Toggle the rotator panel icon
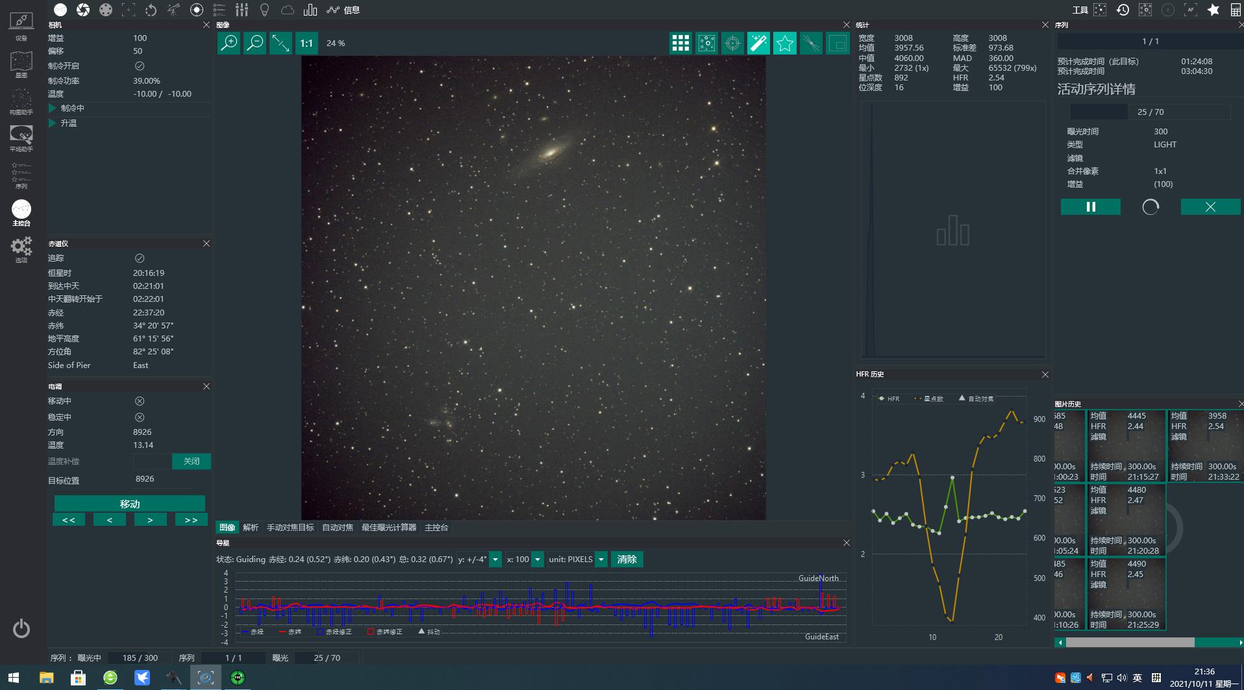The width and height of the screenshot is (1244, 690). pos(151,10)
